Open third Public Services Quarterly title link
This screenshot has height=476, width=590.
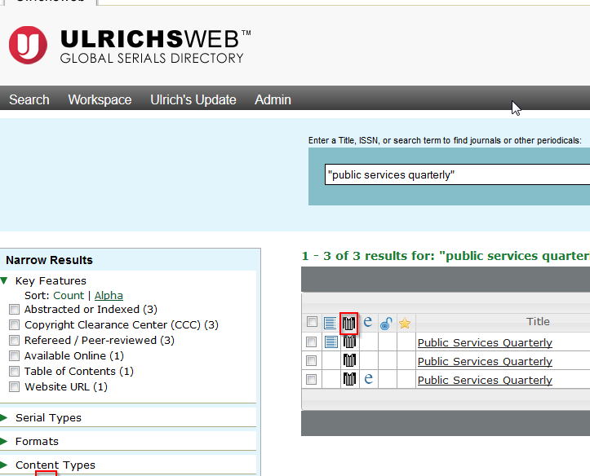[x=485, y=380]
